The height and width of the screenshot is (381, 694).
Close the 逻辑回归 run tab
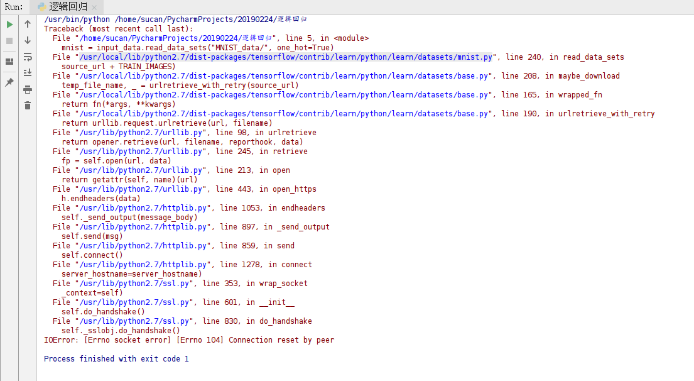(94, 8)
